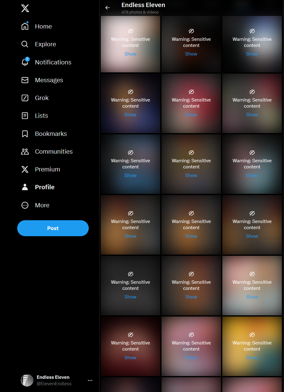Screen dimensions: 284x392
Task: Click the X logo in the sidebar
Action: click(25, 8)
